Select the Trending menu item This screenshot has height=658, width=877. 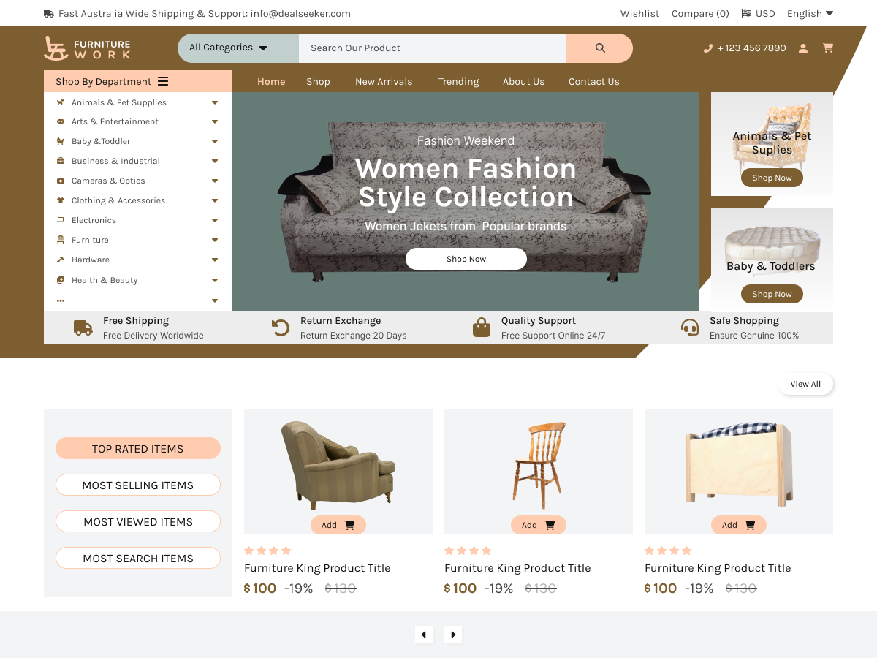458,81
